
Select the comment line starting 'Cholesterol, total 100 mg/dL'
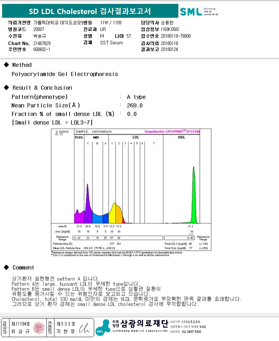126,299
